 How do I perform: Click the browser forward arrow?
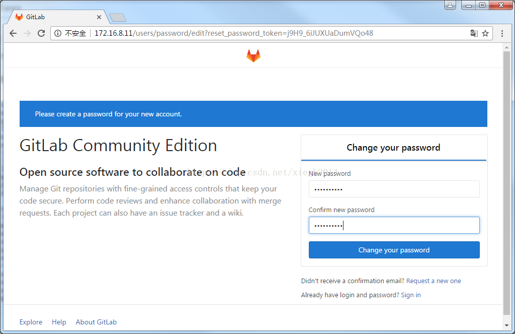coord(27,33)
